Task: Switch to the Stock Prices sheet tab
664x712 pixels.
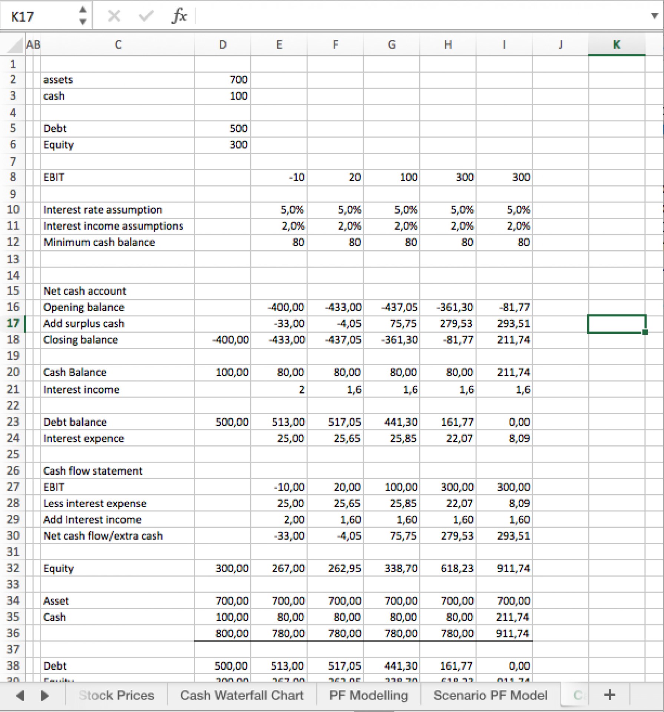Action: pos(116,695)
